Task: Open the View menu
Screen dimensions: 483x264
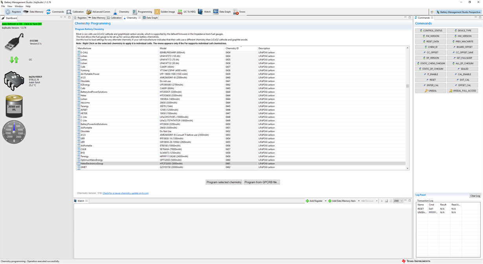Action: (x=10, y=6)
